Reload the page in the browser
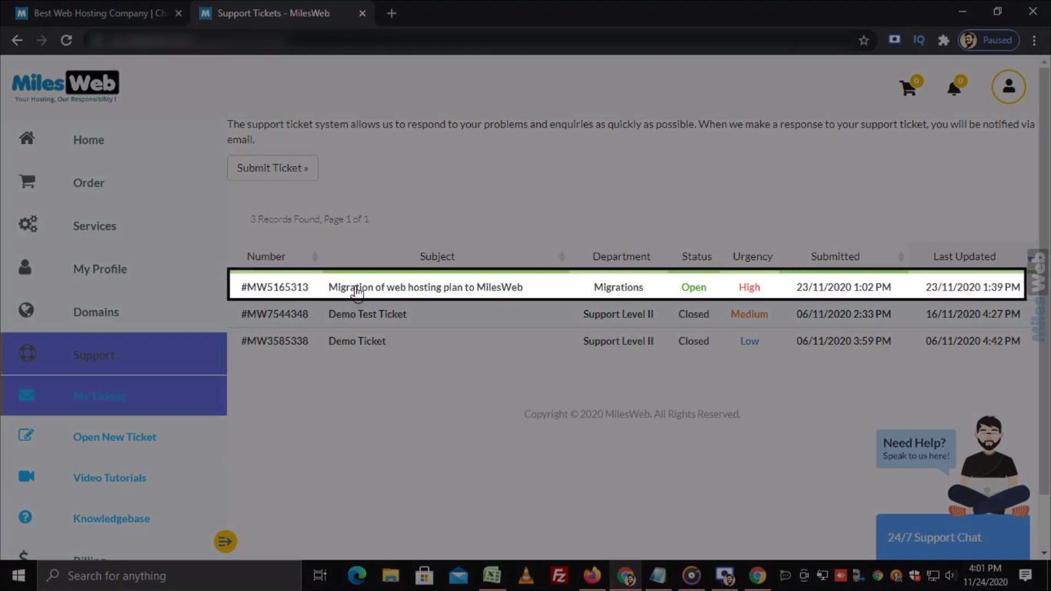 coord(66,40)
